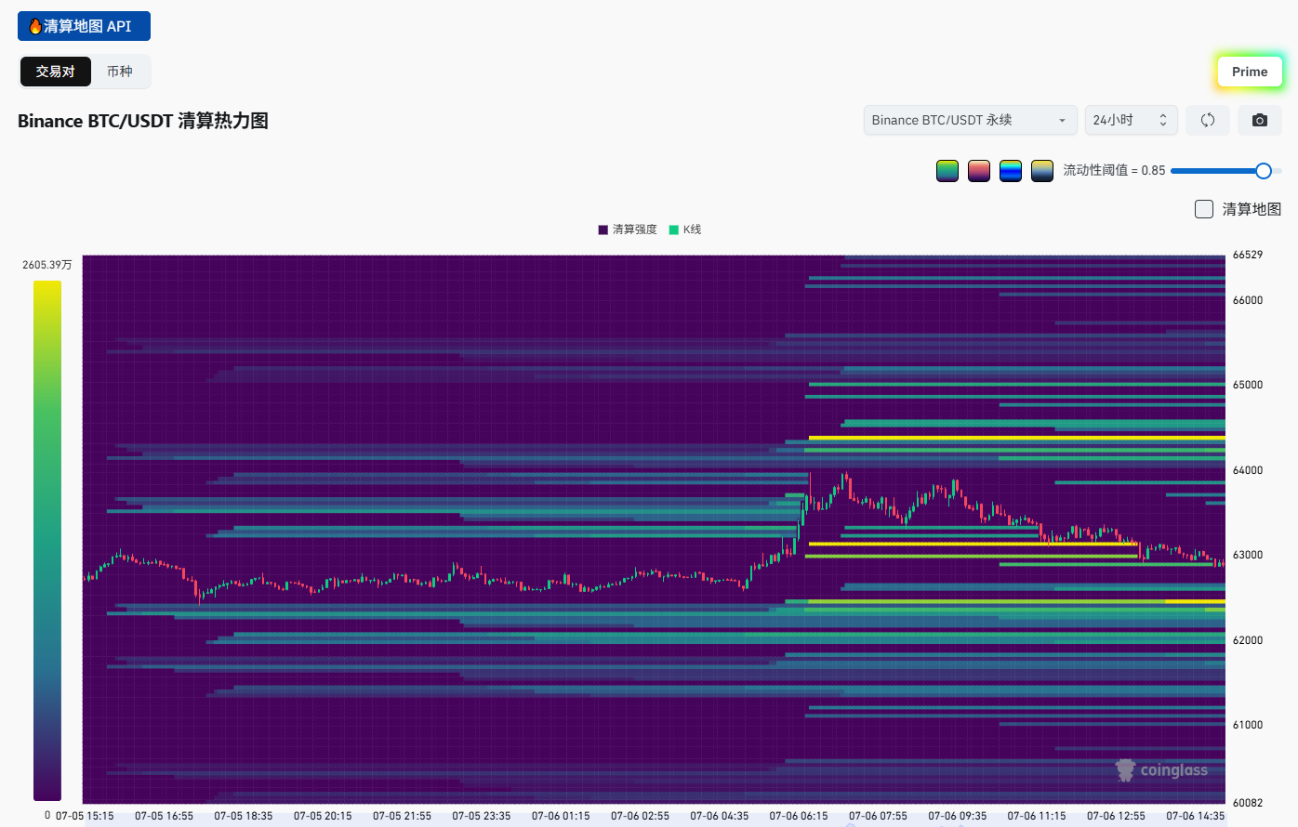Toggle the K线 legend series
This screenshot has width=1298, height=827.
(x=685, y=230)
